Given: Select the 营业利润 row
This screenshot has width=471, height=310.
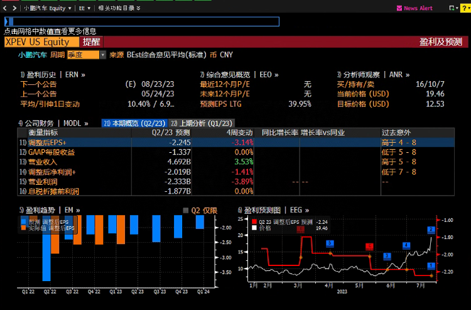Looking at the screenshot, I should tap(235, 182).
